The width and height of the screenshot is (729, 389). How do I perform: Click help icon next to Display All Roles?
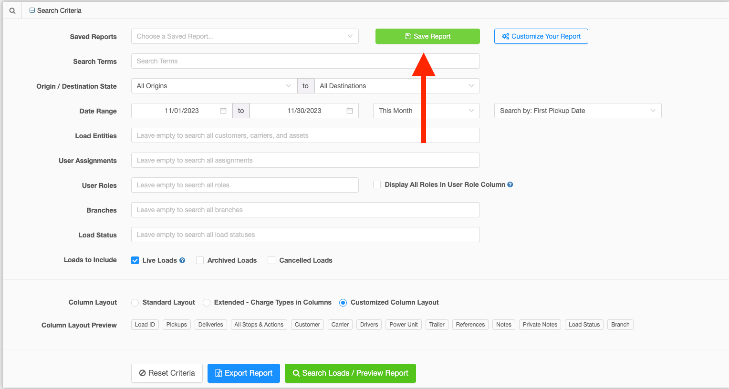(x=510, y=184)
